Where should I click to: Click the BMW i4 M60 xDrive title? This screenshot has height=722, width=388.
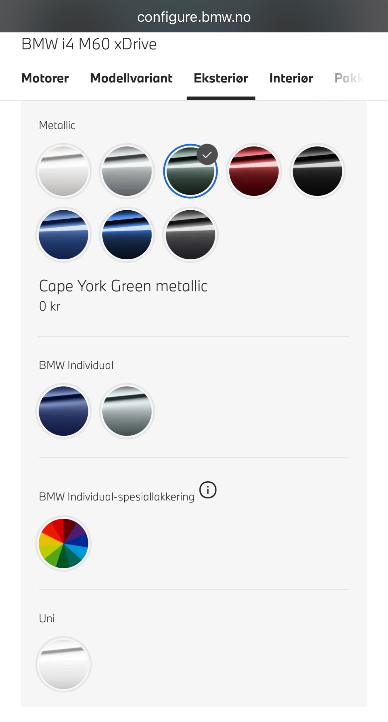click(89, 44)
